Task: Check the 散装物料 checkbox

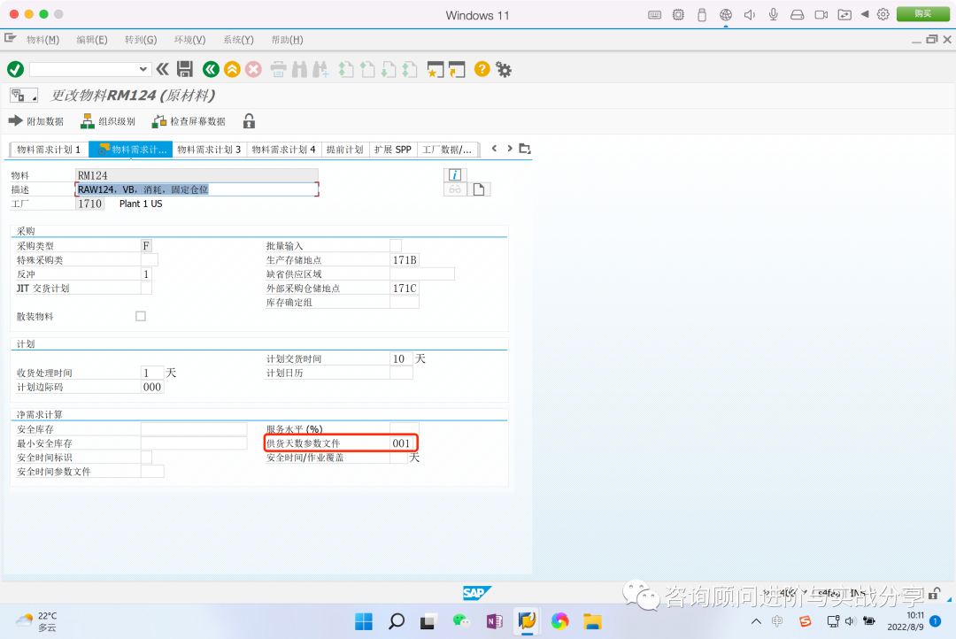Action: click(x=141, y=316)
